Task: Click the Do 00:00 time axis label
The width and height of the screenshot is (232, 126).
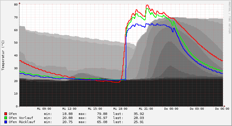Action: 171,109
